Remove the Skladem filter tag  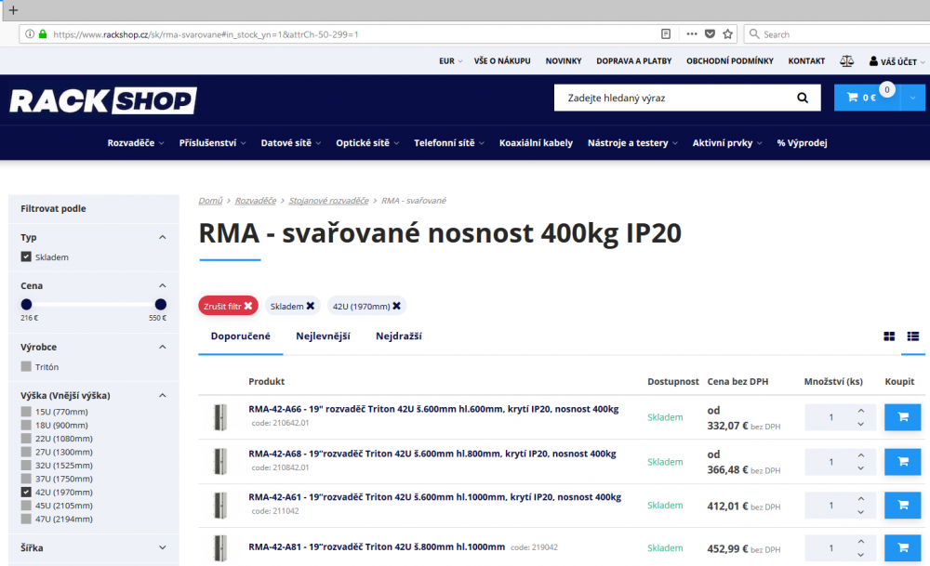tap(311, 306)
